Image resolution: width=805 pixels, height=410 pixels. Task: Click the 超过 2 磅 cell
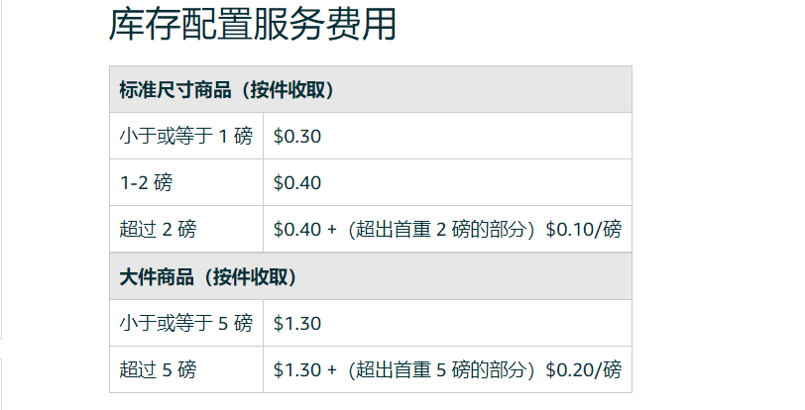point(158,230)
